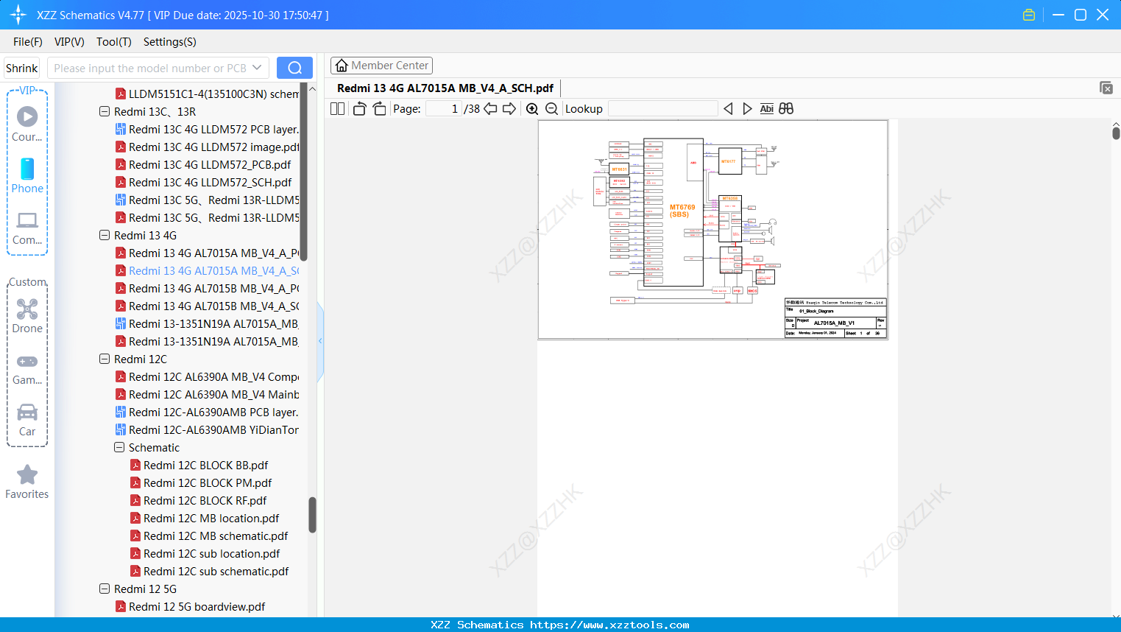This screenshot has height=632, width=1121.
Task: Zoom in on the schematic page
Action: point(531,108)
